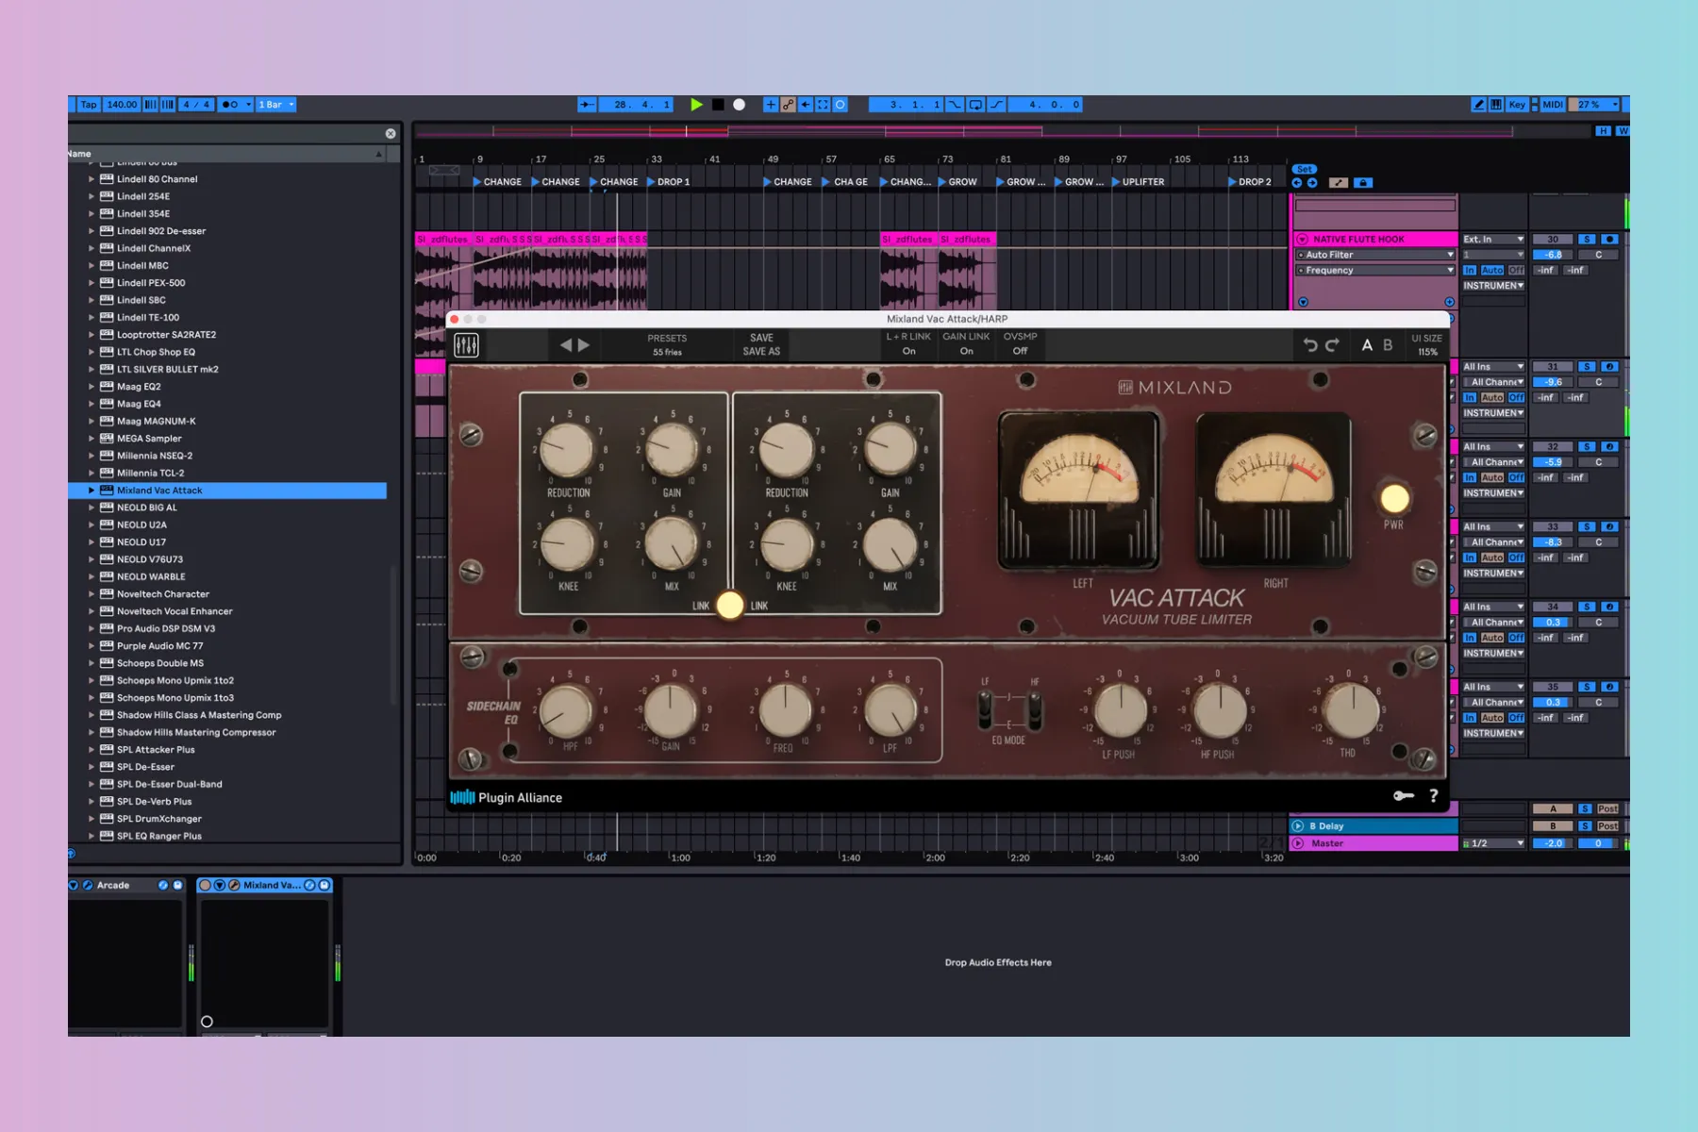
Task: Click the re-enable automation back-arrow icon
Action: point(806,105)
